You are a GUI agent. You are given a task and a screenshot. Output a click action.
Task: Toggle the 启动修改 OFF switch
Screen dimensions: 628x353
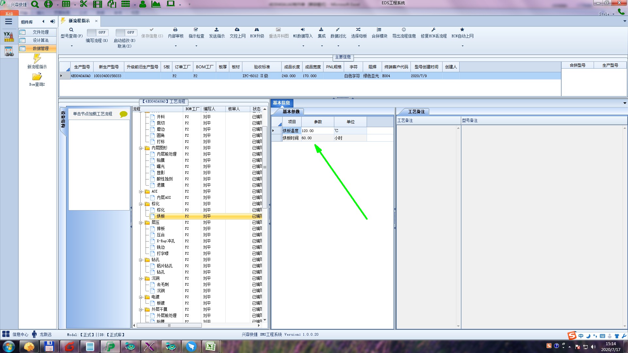point(126,32)
